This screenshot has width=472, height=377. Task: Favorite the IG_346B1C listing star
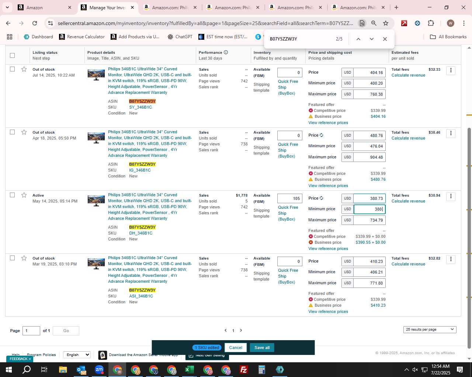[24, 132]
